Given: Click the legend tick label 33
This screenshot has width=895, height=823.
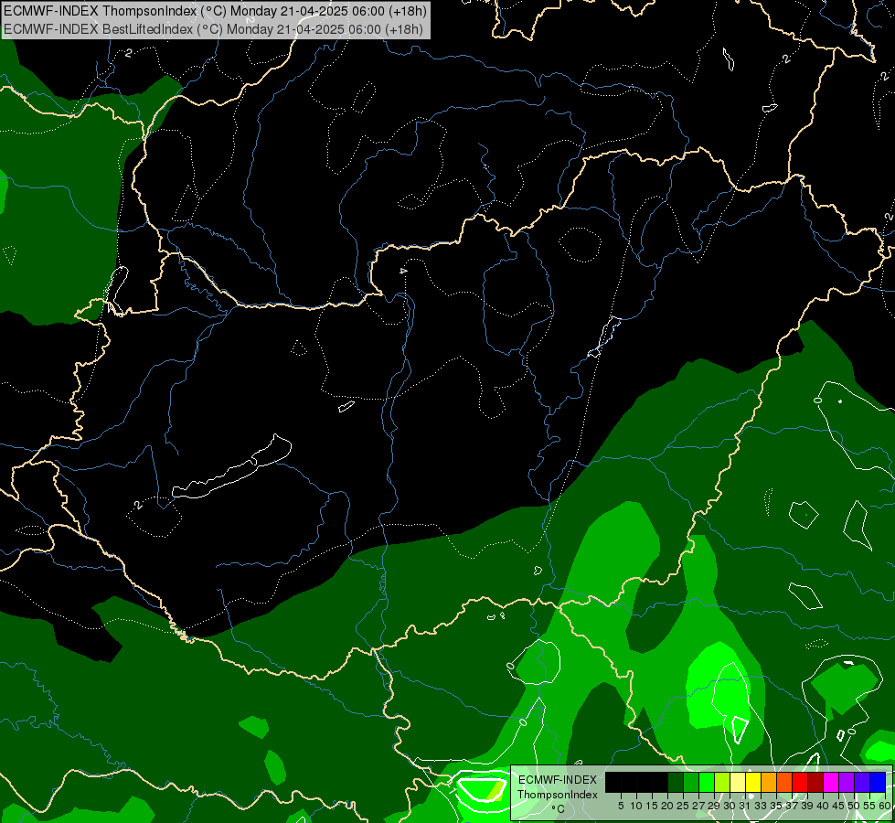Looking at the screenshot, I should click(762, 806).
